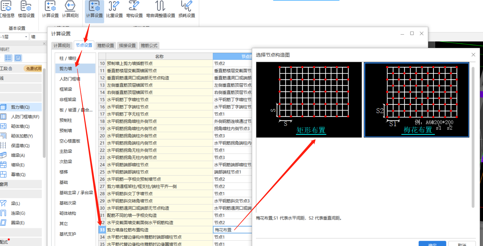Select 主肋梁 category

click(x=75, y=151)
